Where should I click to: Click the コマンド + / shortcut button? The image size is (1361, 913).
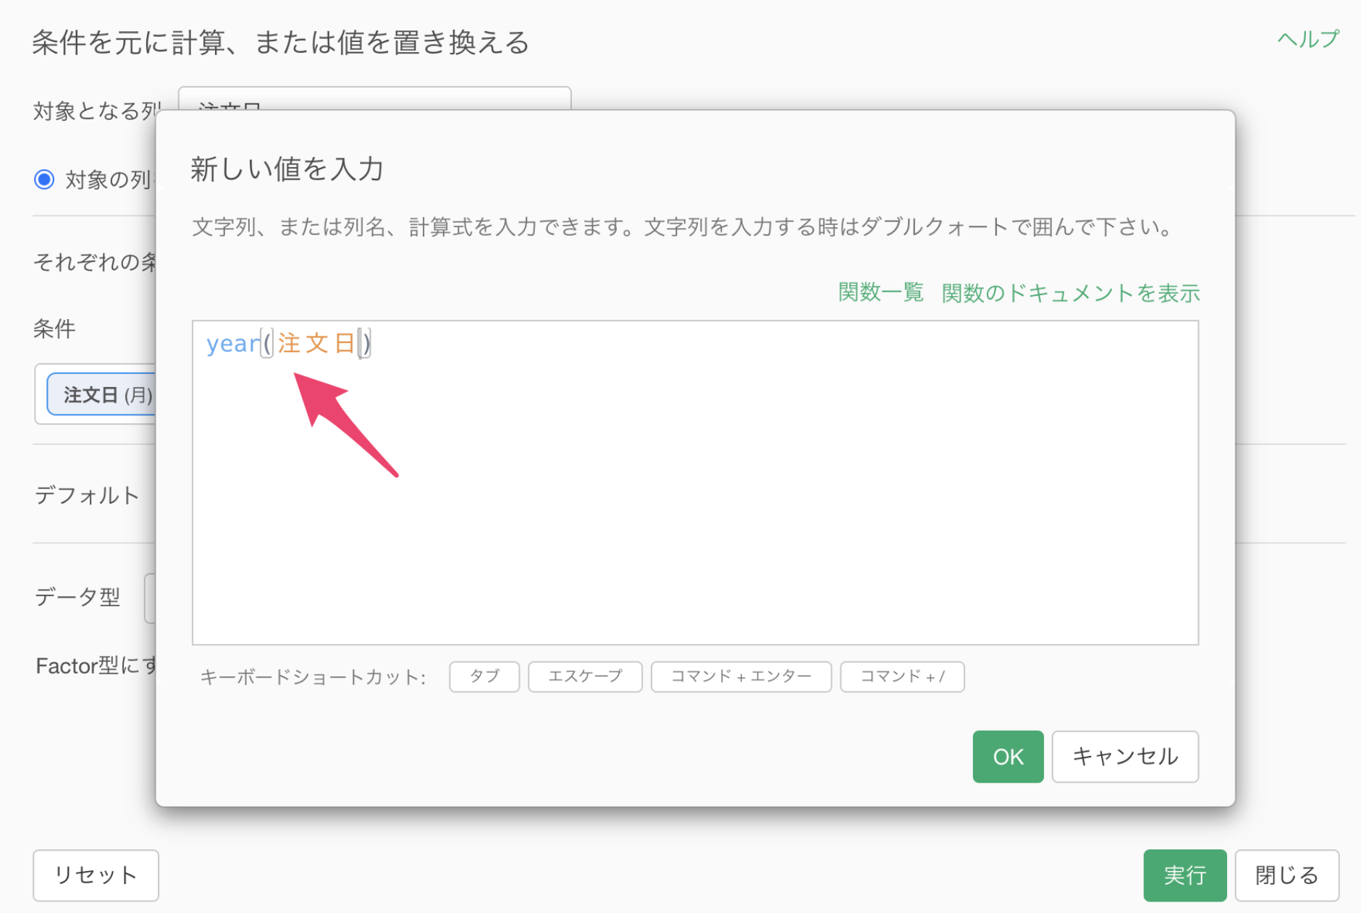[902, 676]
